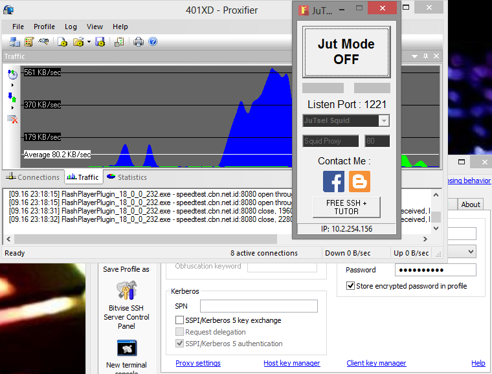Click 'Up 0 B/sec' status entry
The image size is (492, 374).
(x=411, y=253)
